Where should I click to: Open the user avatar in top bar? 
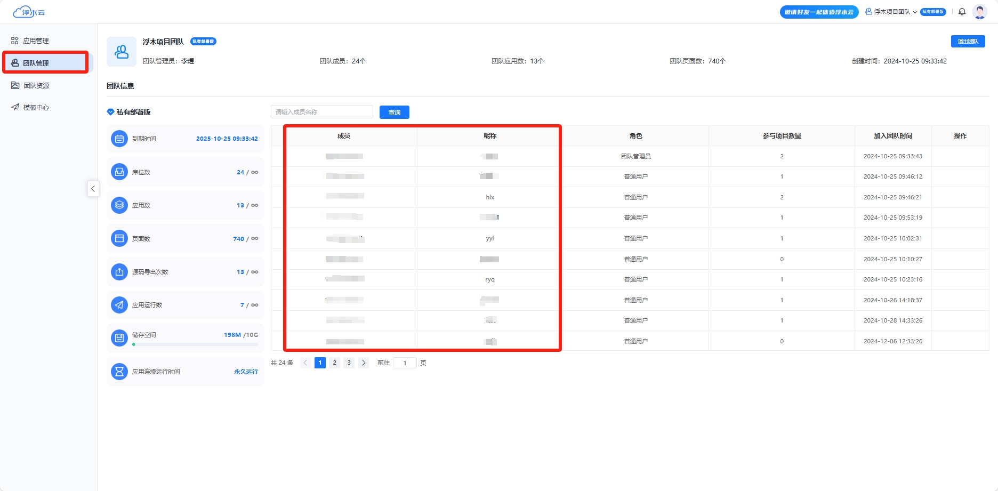pyautogui.click(x=979, y=12)
